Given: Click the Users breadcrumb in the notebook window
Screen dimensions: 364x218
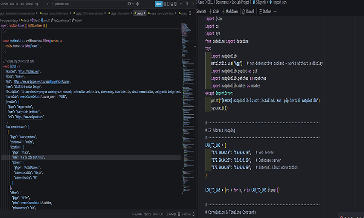Looking at the screenshot, I should pyautogui.click(x=201, y=2).
